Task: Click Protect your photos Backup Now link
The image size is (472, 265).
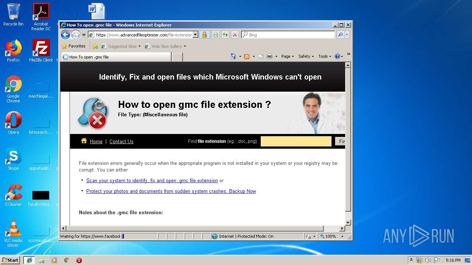Action: 171,191
